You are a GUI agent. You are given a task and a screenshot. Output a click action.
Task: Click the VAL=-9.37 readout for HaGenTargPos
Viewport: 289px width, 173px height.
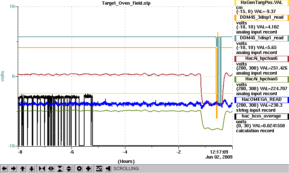pyautogui.click(x=265, y=12)
